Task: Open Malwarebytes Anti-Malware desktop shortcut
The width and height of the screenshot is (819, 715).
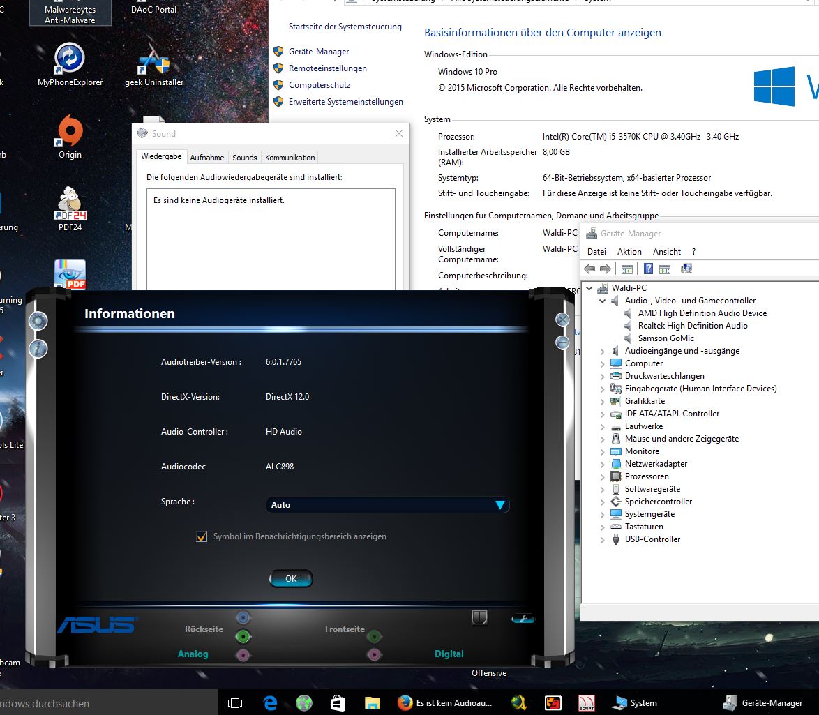Action: click(x=70, y=13)
